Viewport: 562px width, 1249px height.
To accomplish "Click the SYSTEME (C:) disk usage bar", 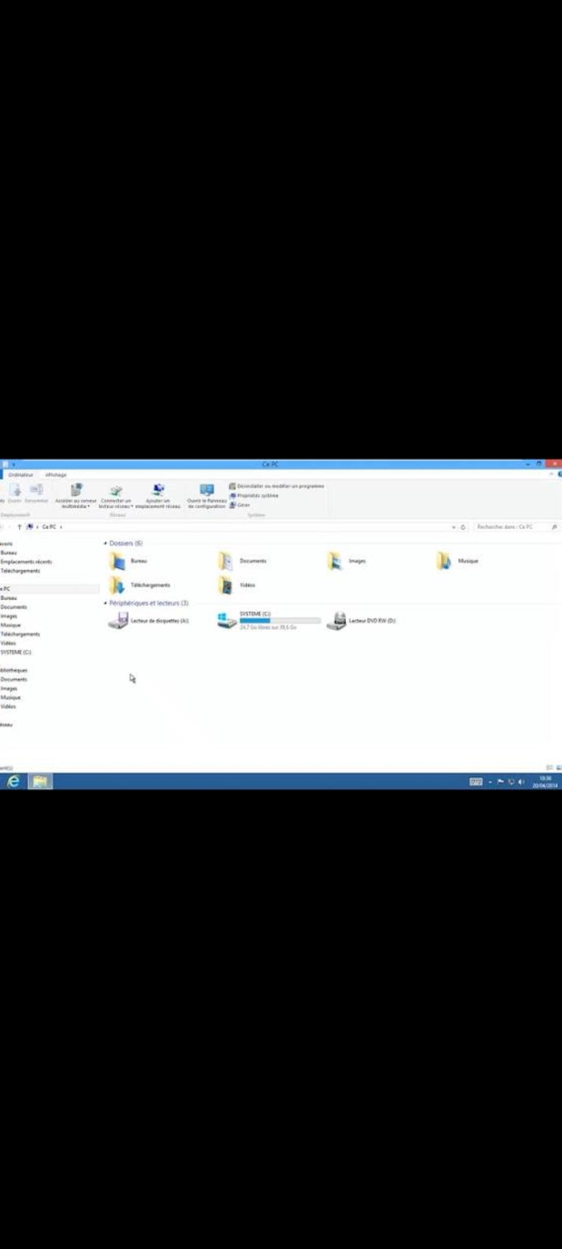I will (280, 620).
